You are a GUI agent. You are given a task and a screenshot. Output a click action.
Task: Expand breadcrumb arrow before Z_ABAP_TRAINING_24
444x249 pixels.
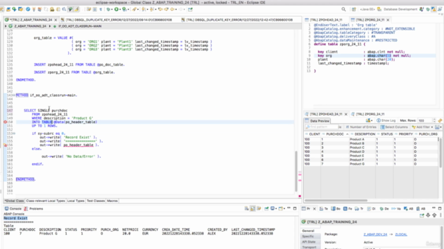[x=6, y=26]
